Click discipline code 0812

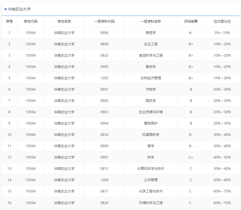point(104,168)
